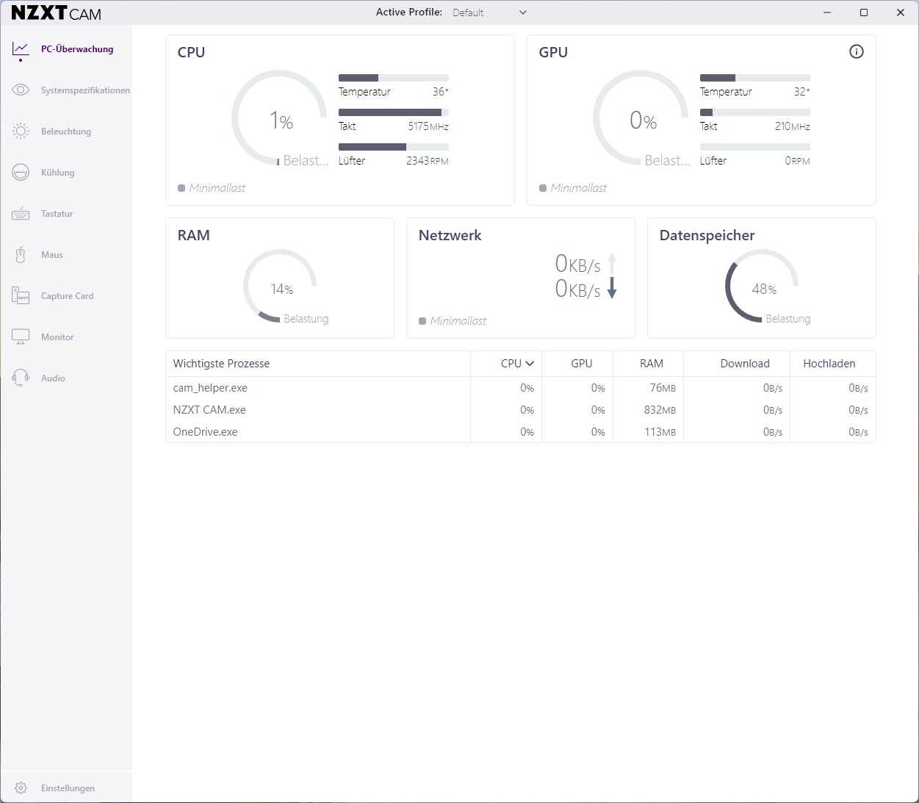Click the GPU load gauge showing 0%
The height and width of the screenshot is (803, 919).
[x=641, y=118]
